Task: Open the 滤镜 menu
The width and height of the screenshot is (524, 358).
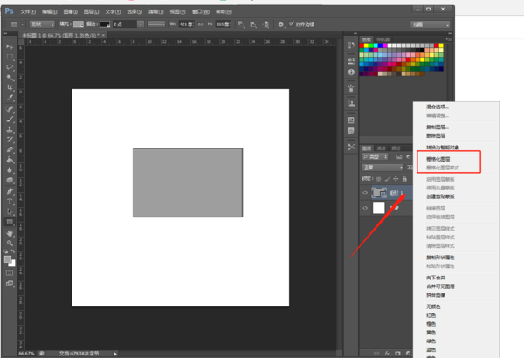Action: (x=156, y=11)
